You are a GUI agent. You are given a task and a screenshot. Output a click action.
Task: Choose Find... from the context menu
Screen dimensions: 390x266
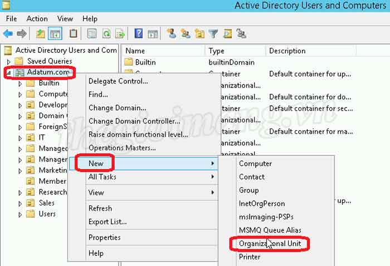pos(98,95)
